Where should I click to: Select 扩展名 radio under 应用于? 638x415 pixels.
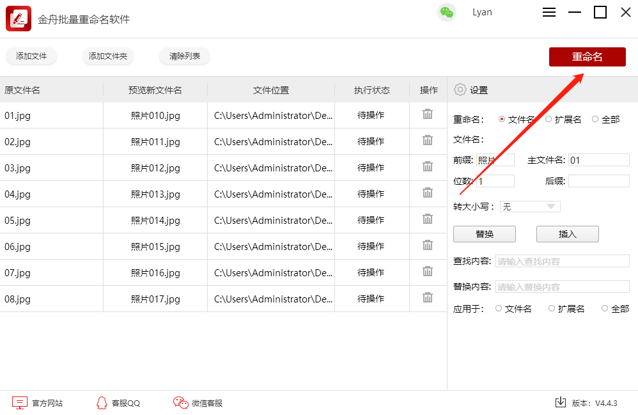click(x=552, y=308)
